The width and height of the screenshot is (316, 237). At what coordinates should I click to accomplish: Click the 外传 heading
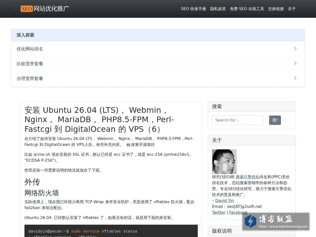pos(32,182)
